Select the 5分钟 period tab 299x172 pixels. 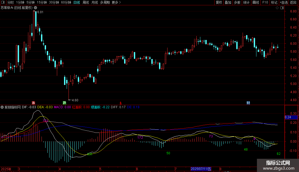pyautogui.click(x=30, y=2)
